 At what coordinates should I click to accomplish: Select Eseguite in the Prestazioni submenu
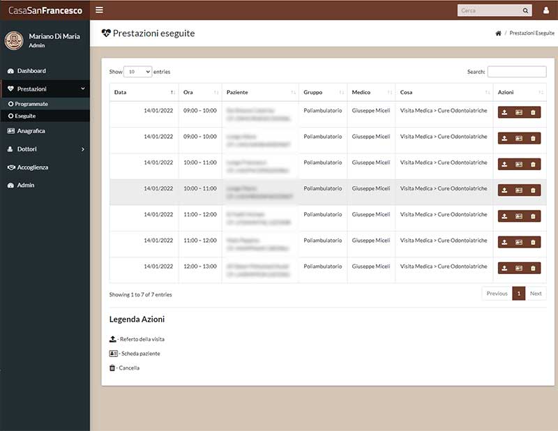pos(45,116)
